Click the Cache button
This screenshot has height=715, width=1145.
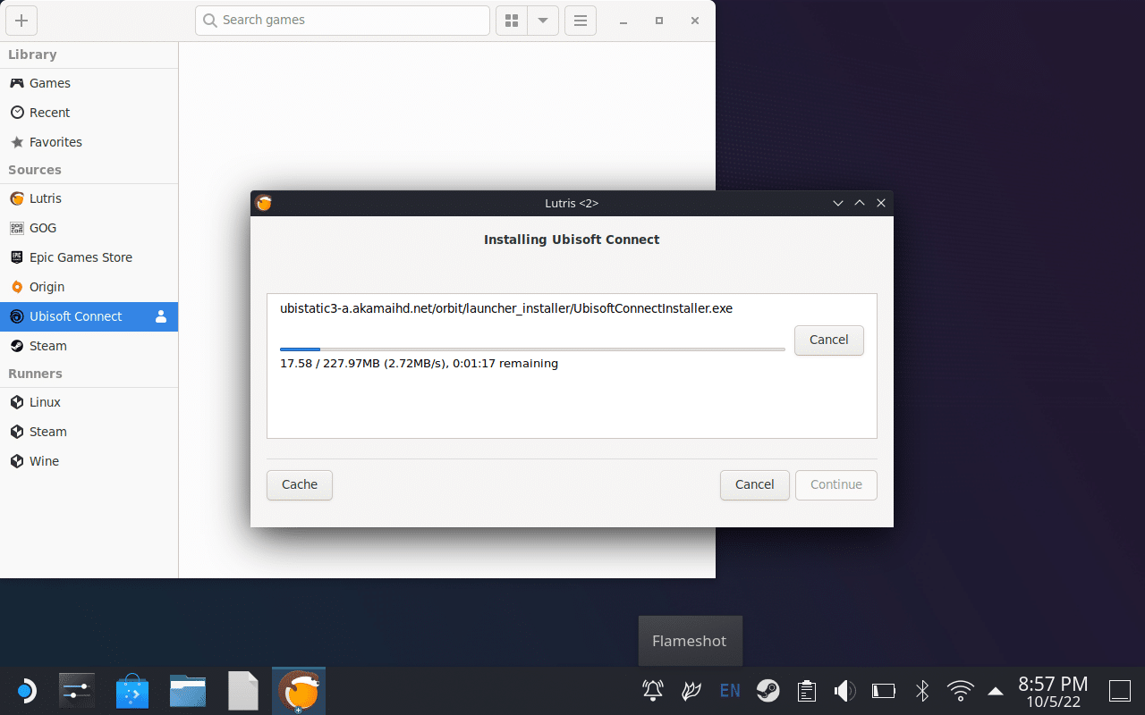(300, 484)
